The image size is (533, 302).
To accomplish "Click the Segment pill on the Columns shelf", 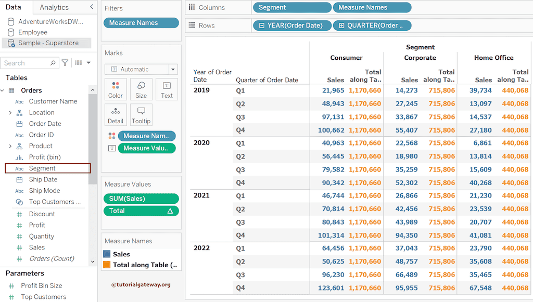I will [292, 7].
